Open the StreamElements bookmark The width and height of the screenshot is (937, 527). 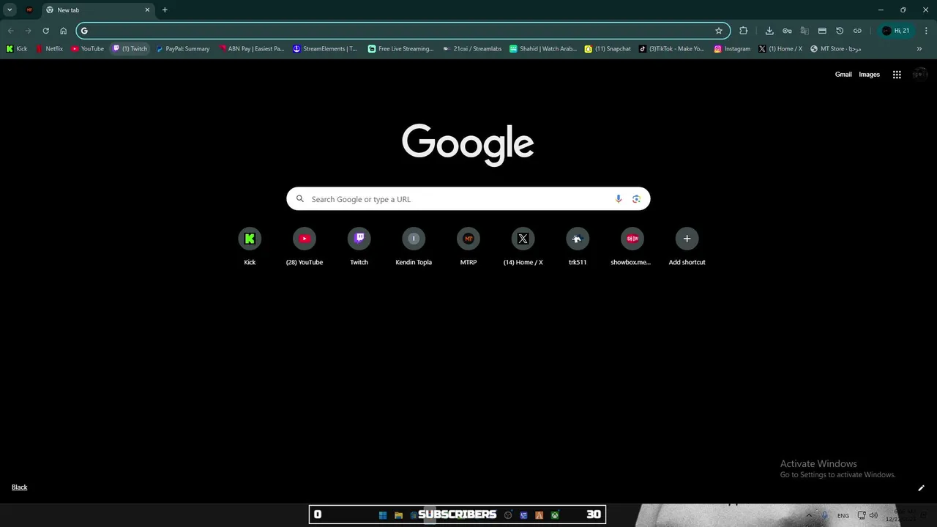[325, 49]
